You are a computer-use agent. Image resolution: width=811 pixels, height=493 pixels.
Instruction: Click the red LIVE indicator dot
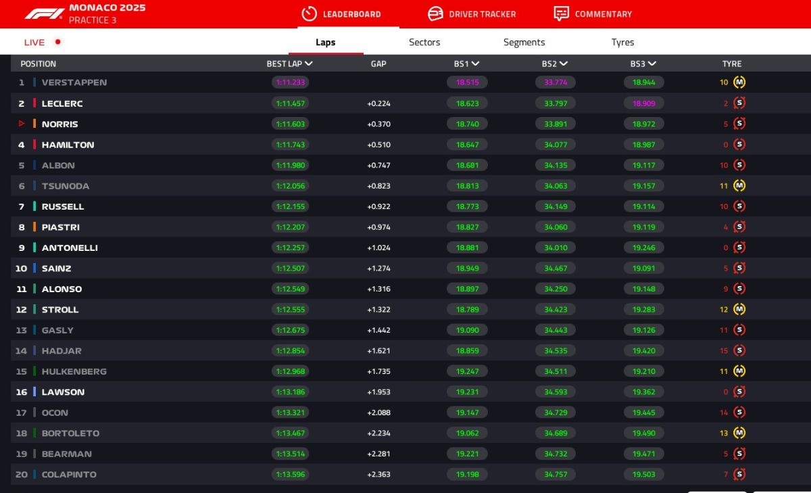(x=58, y=42)
